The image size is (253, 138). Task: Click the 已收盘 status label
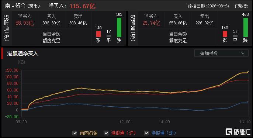coord(241,6)
